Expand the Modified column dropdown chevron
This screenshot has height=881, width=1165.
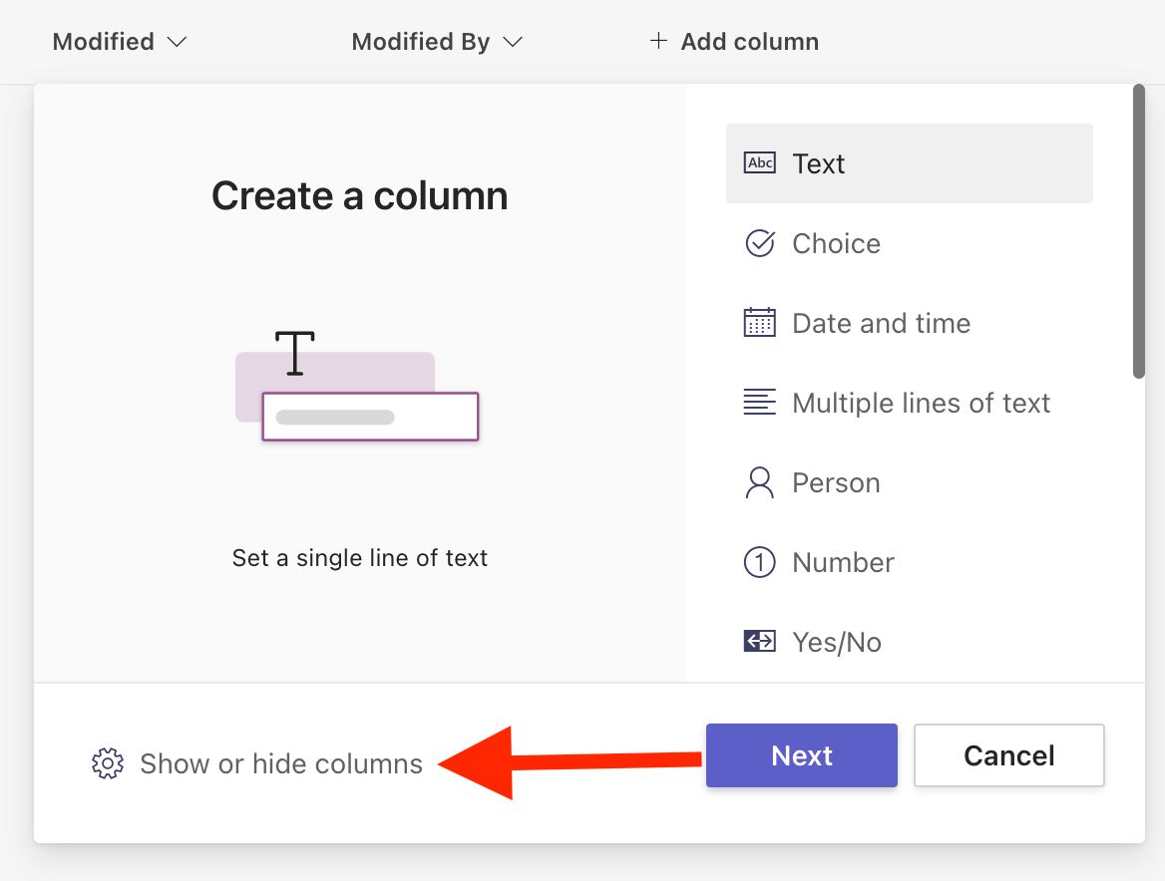click(x=177, y=42)
